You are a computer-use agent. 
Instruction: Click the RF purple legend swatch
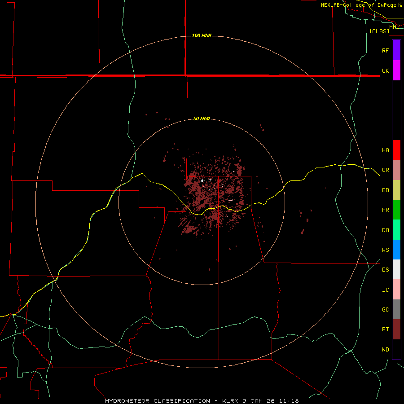pos(396,50)
